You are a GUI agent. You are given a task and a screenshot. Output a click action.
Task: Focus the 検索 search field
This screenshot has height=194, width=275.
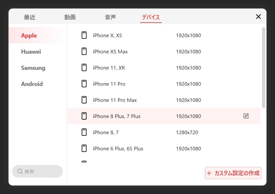pos(40,171)
